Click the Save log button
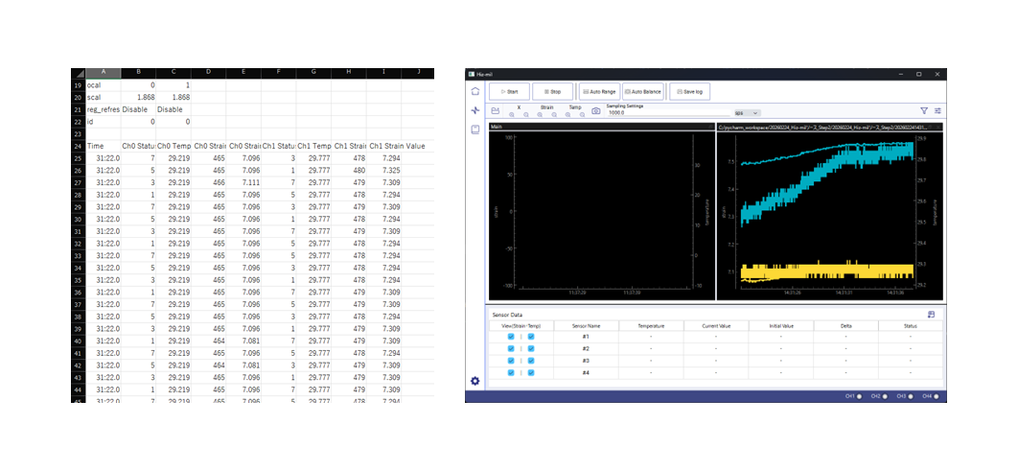 tap(690, 91)
